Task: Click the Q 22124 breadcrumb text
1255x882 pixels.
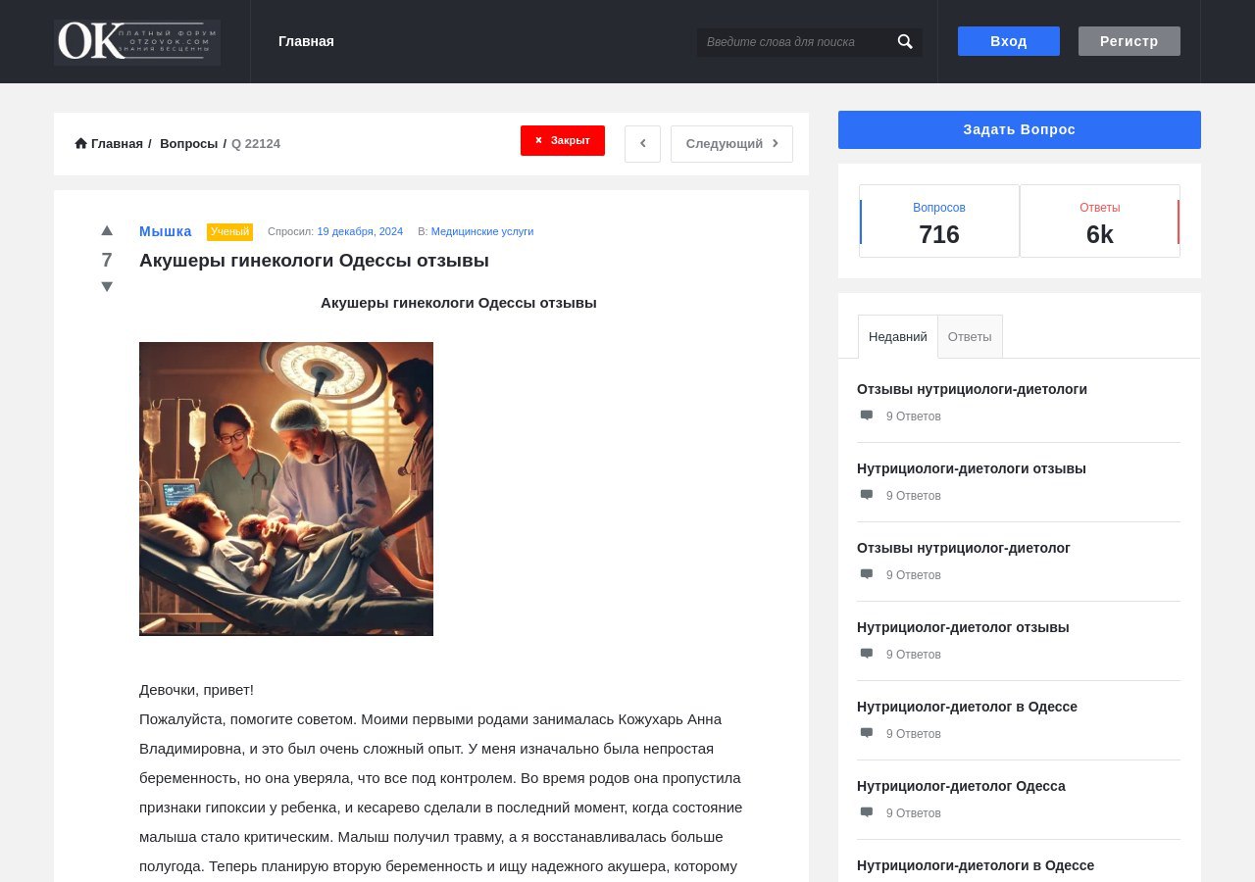Action: point(256,144)
